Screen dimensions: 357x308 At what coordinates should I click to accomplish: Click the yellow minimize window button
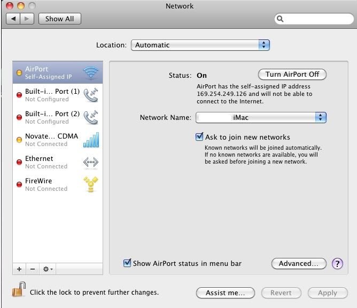coord(21,6)
